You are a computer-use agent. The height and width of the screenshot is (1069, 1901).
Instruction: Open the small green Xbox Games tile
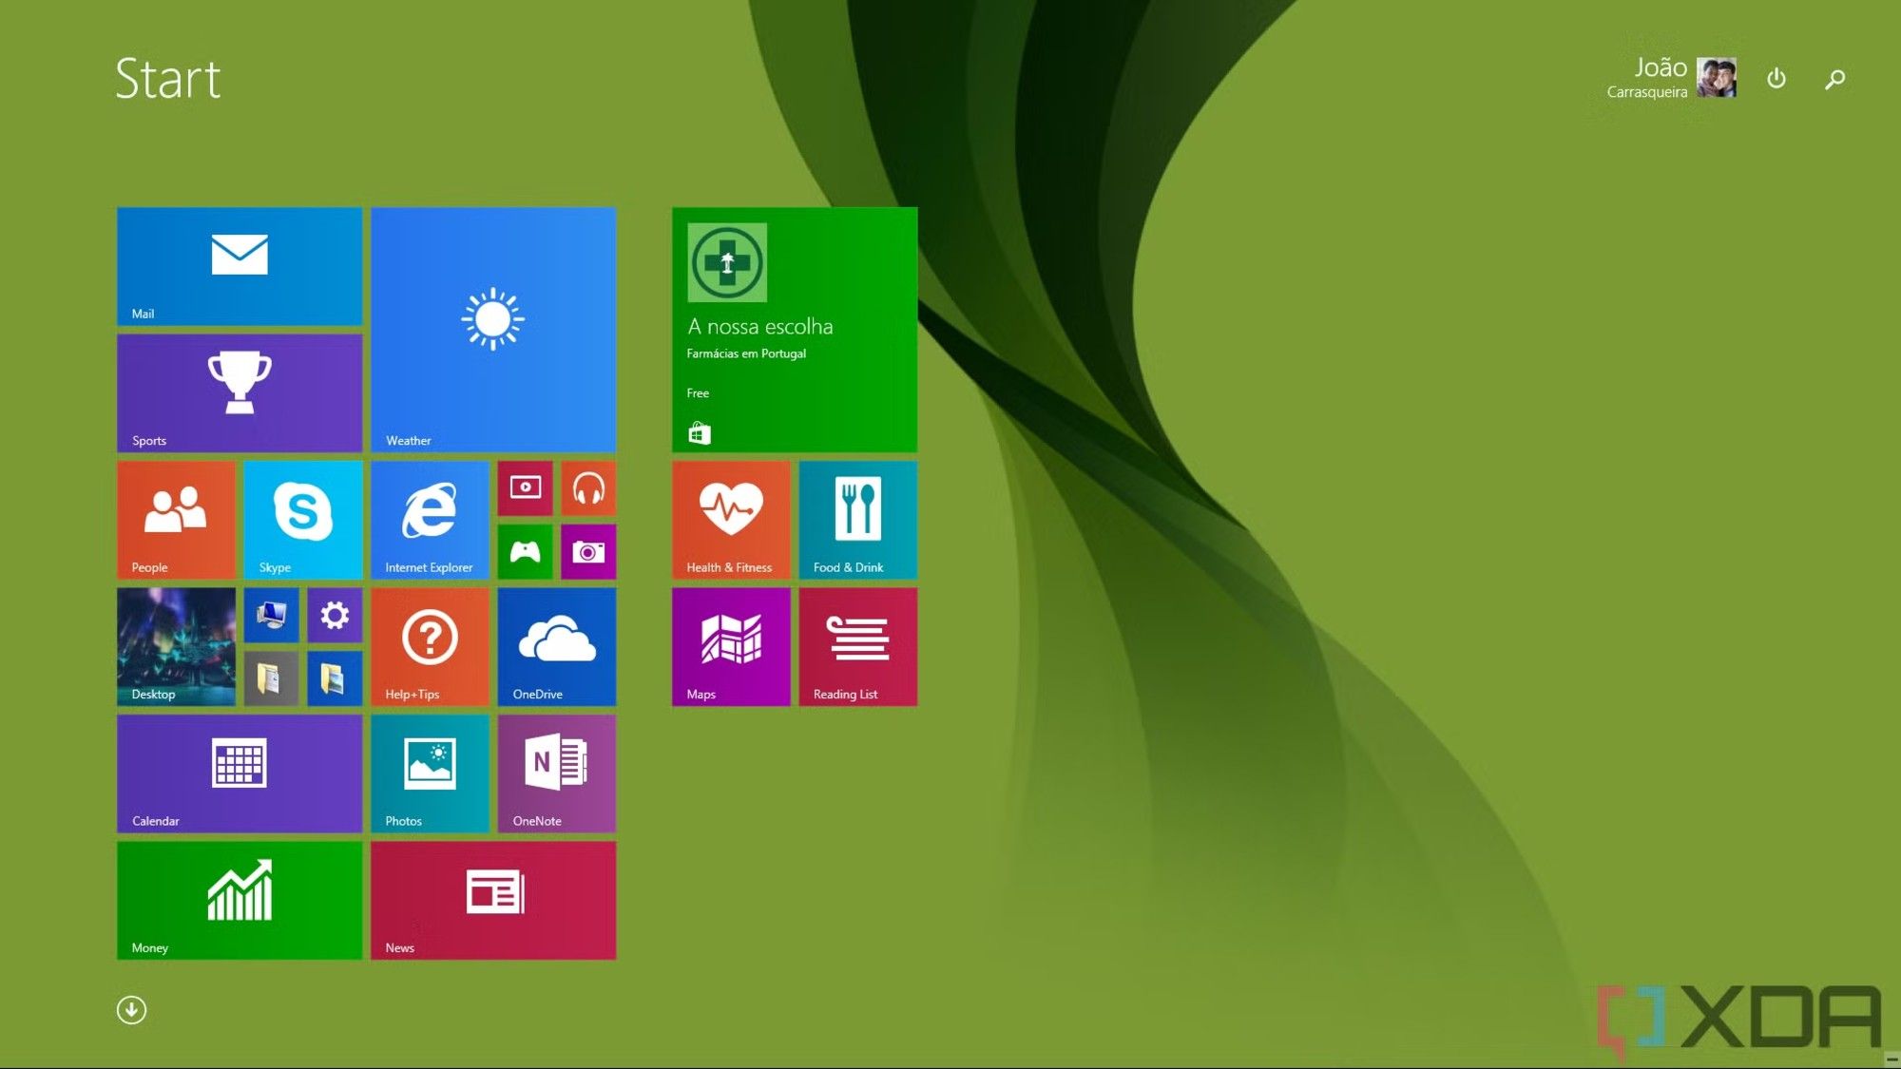pos(525,551)
